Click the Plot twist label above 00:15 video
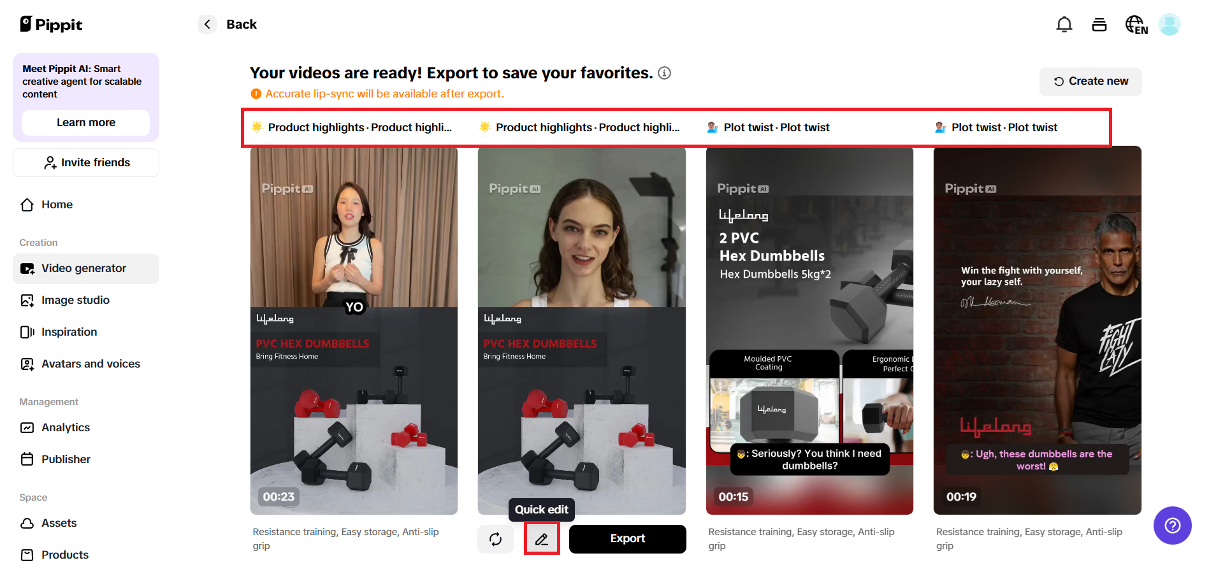1223x565 pixels. pyautogui.click(x=769, y=127)
